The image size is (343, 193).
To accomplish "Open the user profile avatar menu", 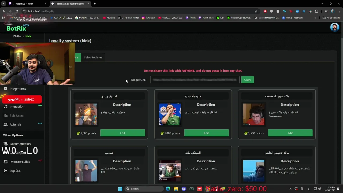I will (x=334, y=27).
